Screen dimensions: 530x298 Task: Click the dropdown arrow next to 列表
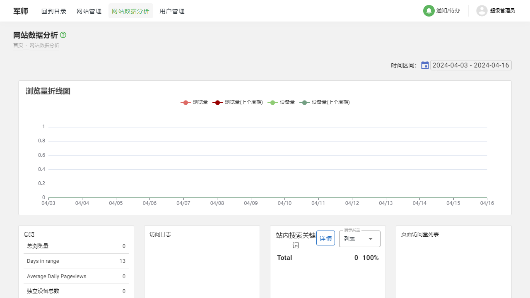[371, 238]
